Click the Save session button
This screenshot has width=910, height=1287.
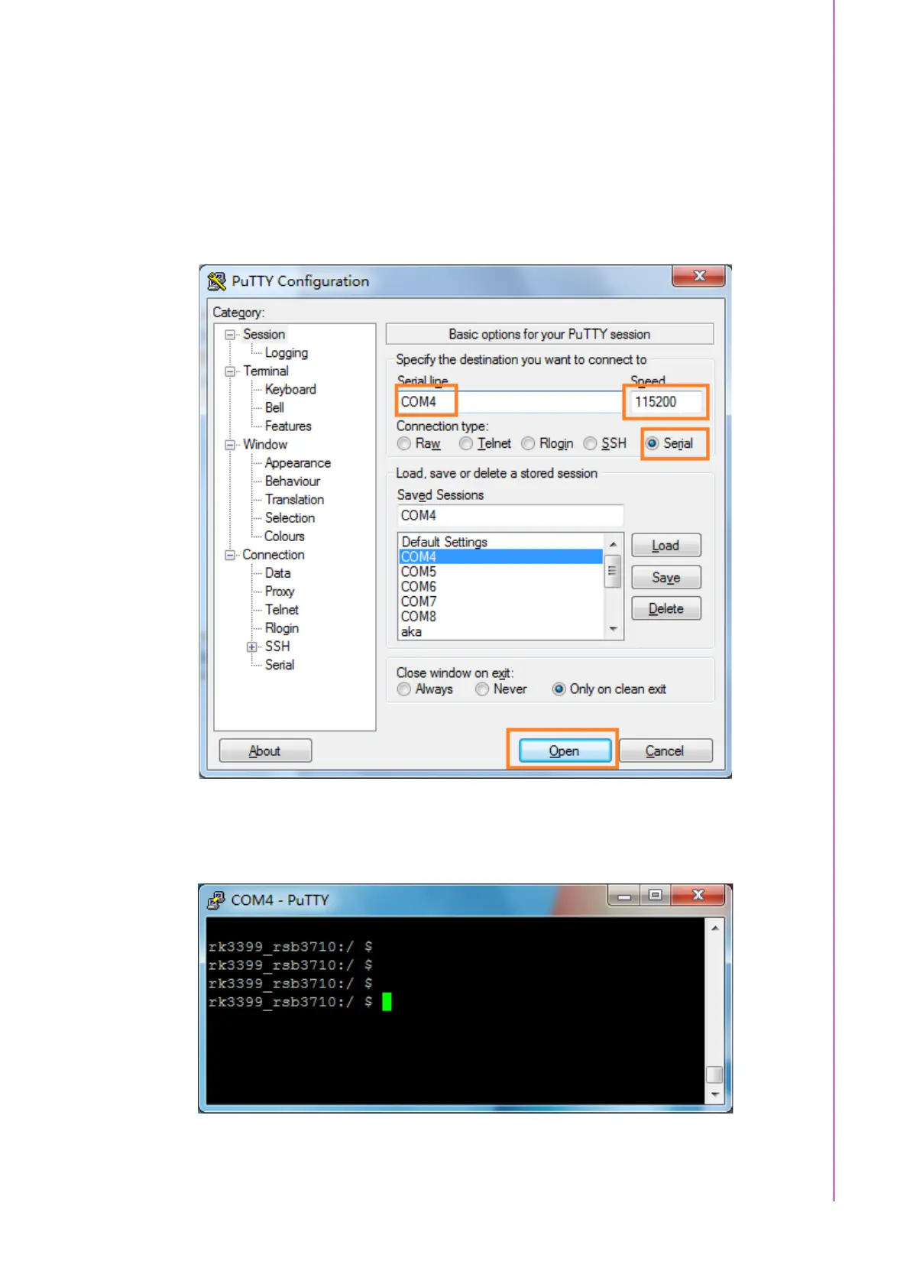(x=665, y=578)
